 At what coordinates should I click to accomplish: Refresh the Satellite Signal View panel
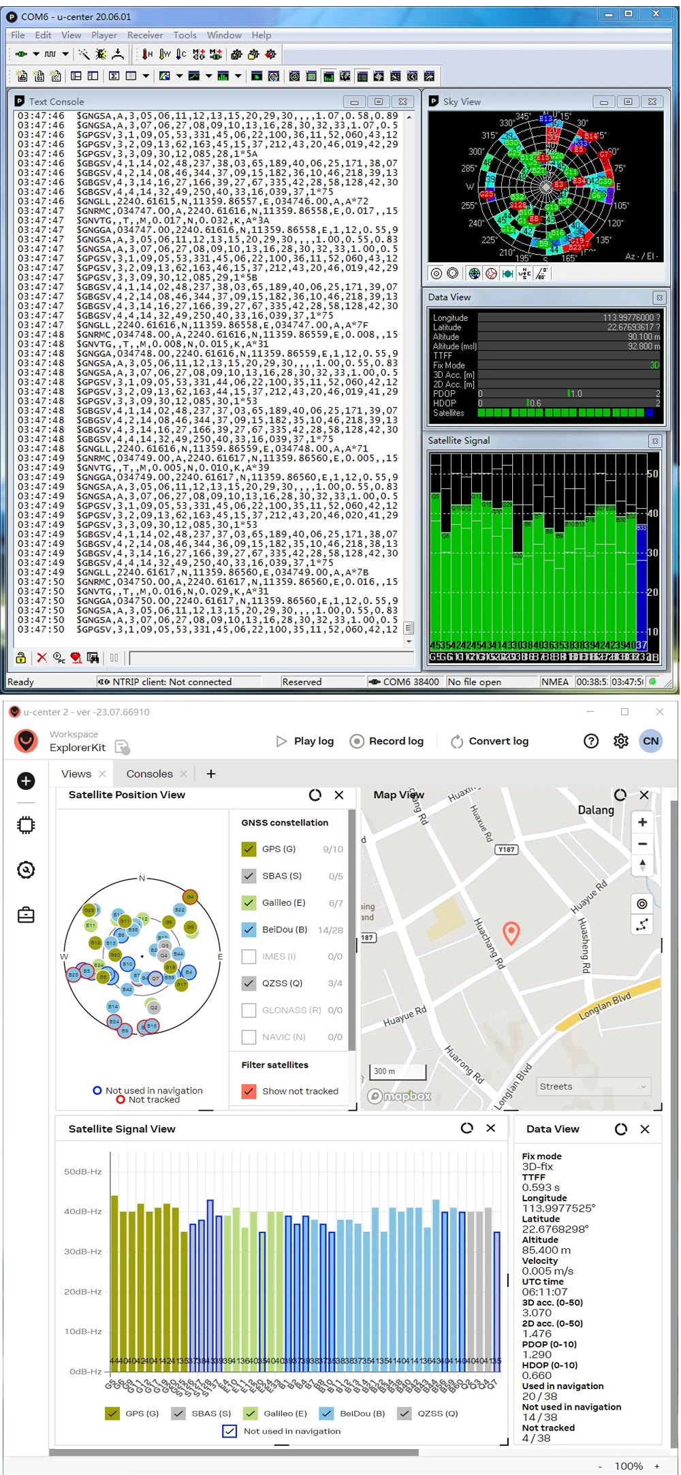467,1128
